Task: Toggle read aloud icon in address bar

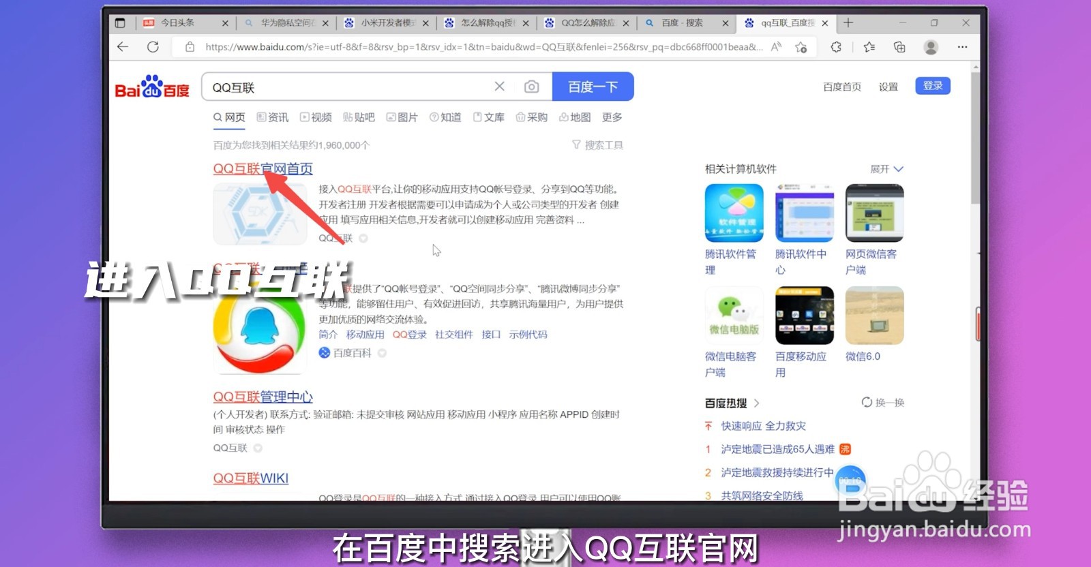Action: (776, 47)
